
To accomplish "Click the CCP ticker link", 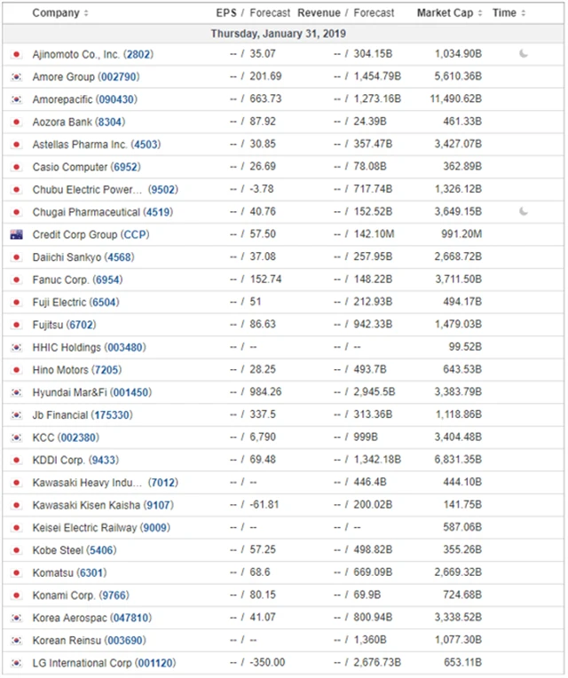I will tap(131, 234).
